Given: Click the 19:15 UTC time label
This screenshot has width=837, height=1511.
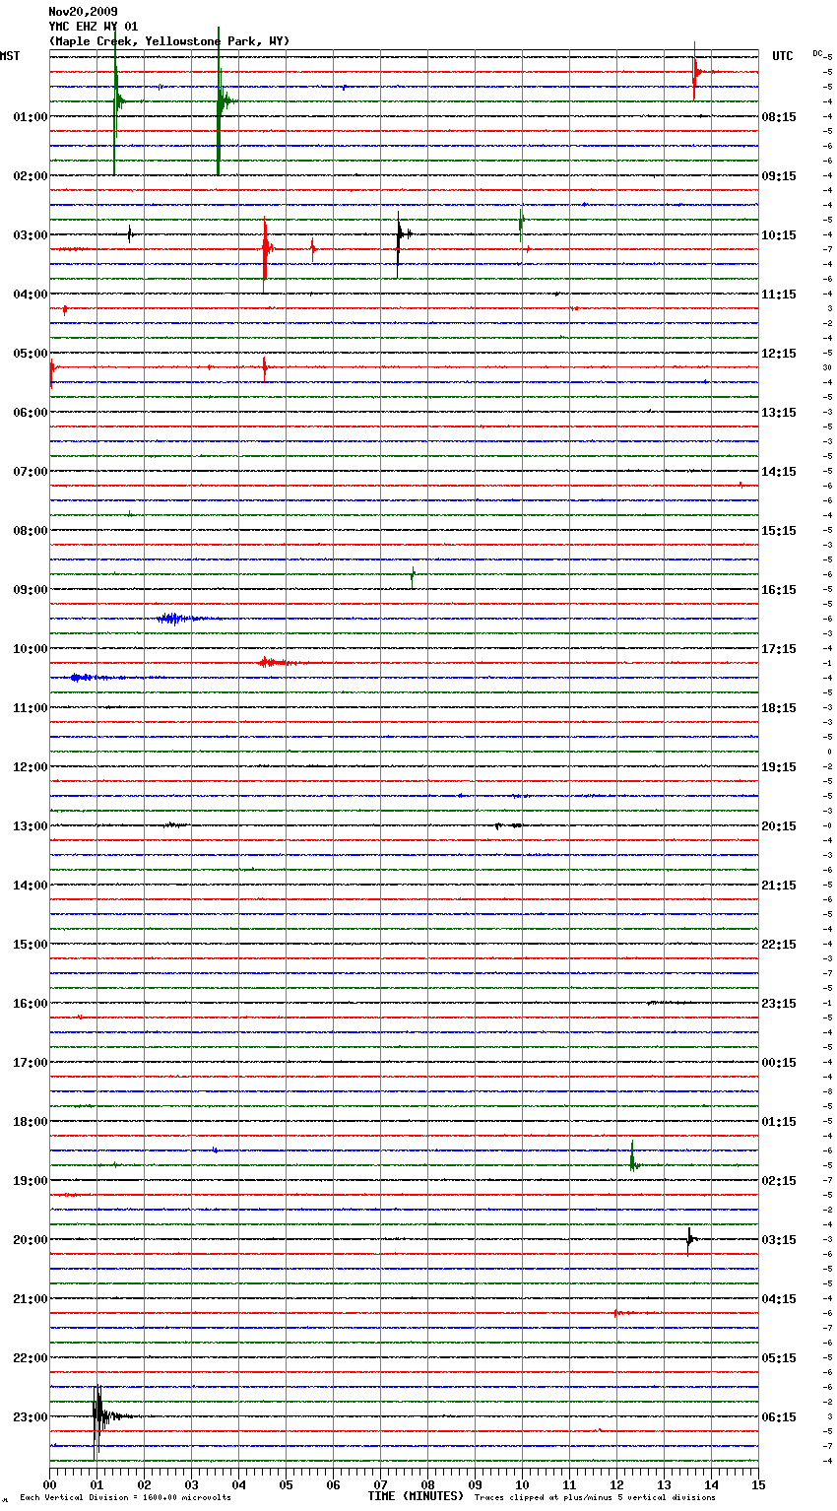Looking at the screenshot, I should (779, 767).
